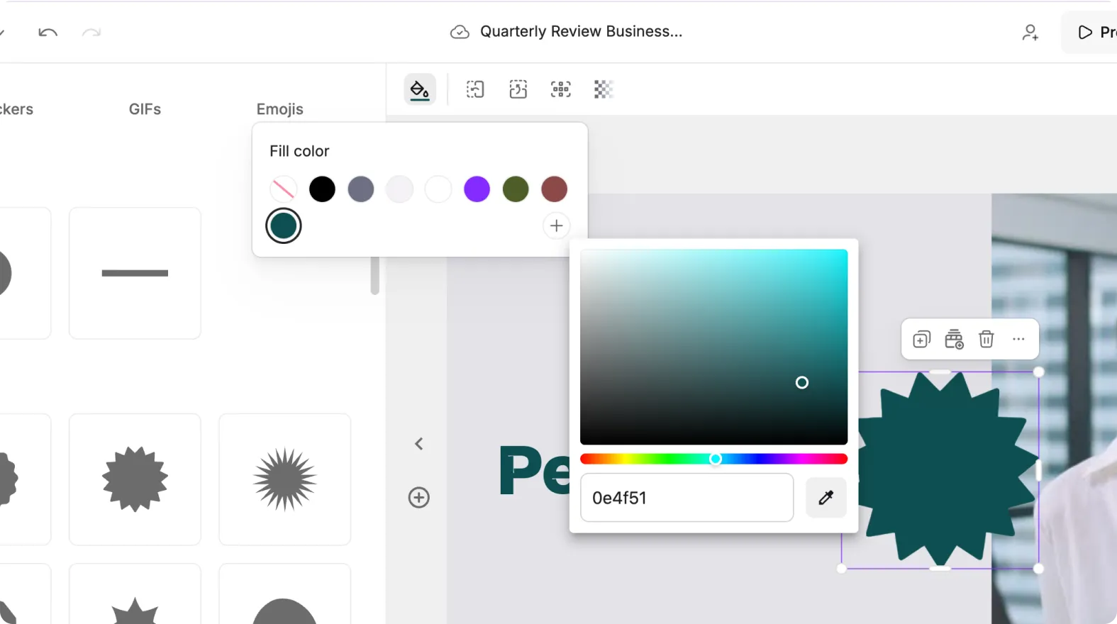Select the black fill swatch

[322, 189]
